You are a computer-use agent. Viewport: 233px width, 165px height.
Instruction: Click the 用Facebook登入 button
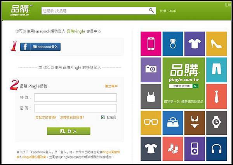pyautogui.click(x=40, y=47)
